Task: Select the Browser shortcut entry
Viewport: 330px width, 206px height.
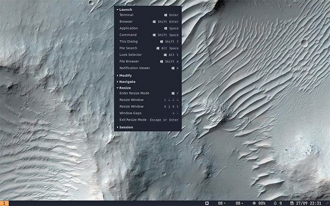Action: click(x=148, y=22)
